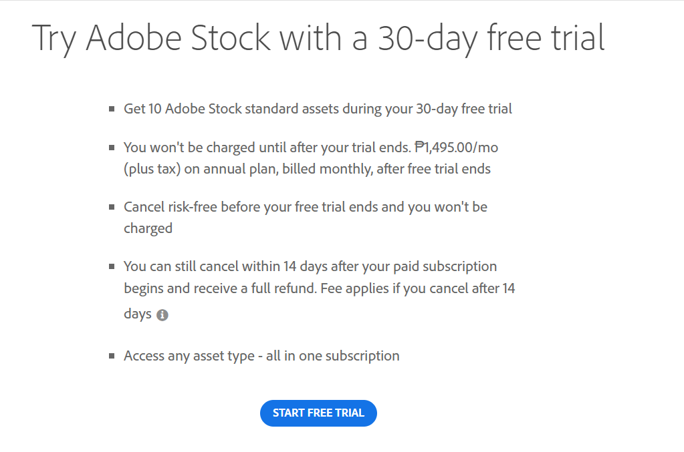Click the "Try Adobe Stock" page heading
The width and height of the screenshot is (684, 452).
[318, 38]
